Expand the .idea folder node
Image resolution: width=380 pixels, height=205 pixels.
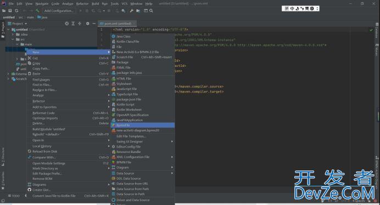[13, 35]
